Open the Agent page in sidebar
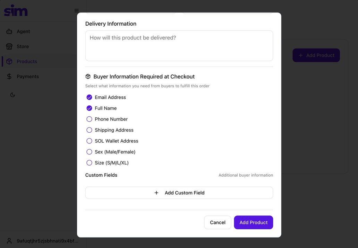 click(x=23, y=32)
